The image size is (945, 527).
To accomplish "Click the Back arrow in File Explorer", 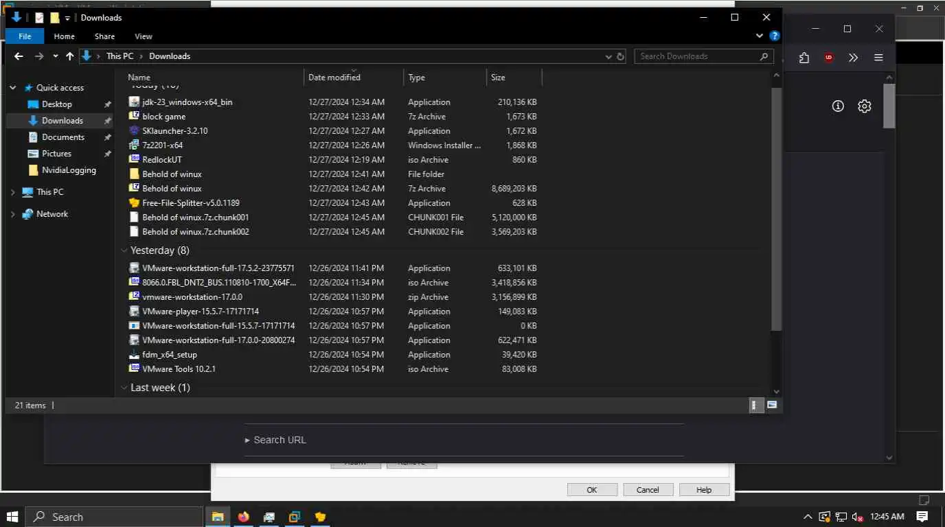I will (20, 56).
